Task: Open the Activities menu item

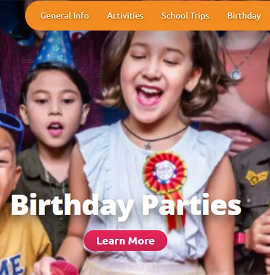Action: 126,16
